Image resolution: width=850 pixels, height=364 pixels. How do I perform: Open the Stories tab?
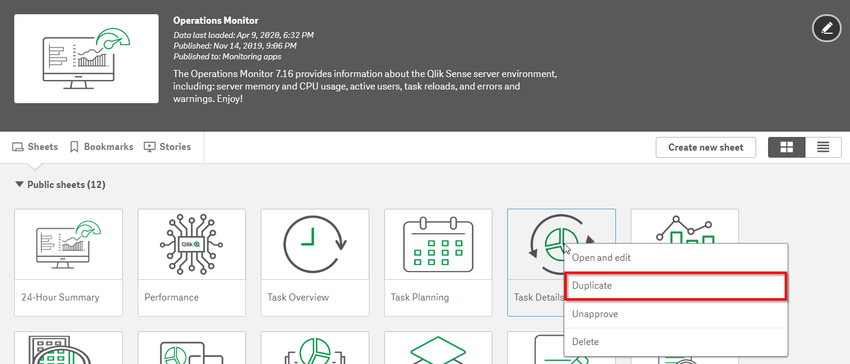[168, 146]
